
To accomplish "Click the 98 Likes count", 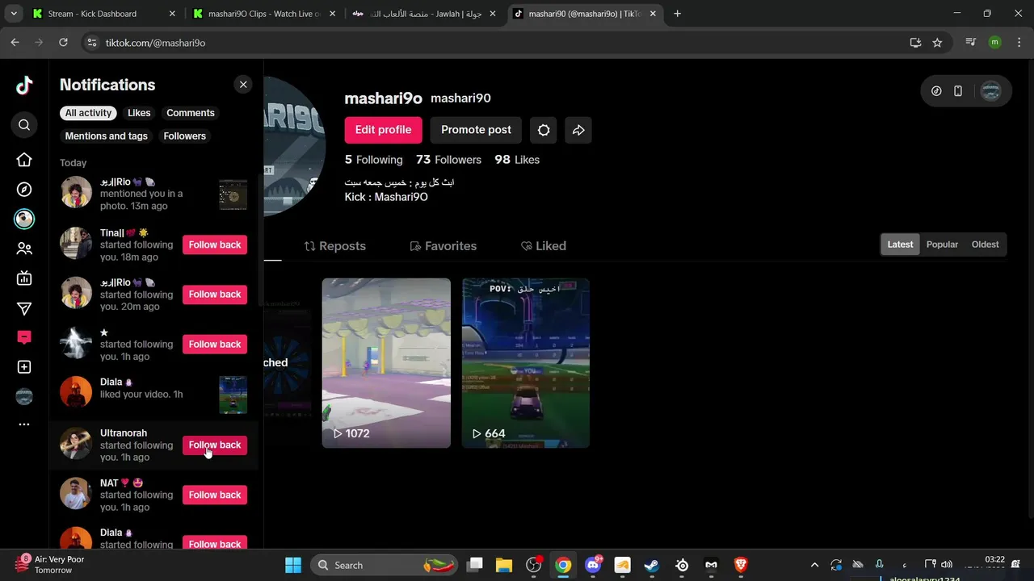I will [517, 160].
